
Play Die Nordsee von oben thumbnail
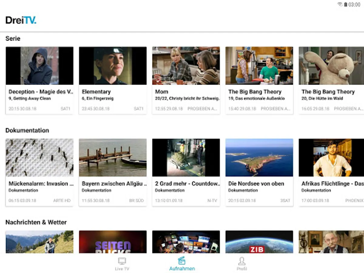[x=259, y=158]
